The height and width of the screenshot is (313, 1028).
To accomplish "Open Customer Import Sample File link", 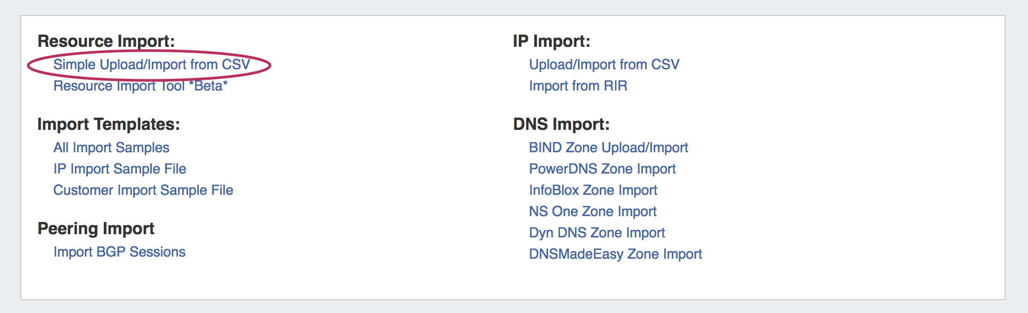I will (x=143, y=191).
